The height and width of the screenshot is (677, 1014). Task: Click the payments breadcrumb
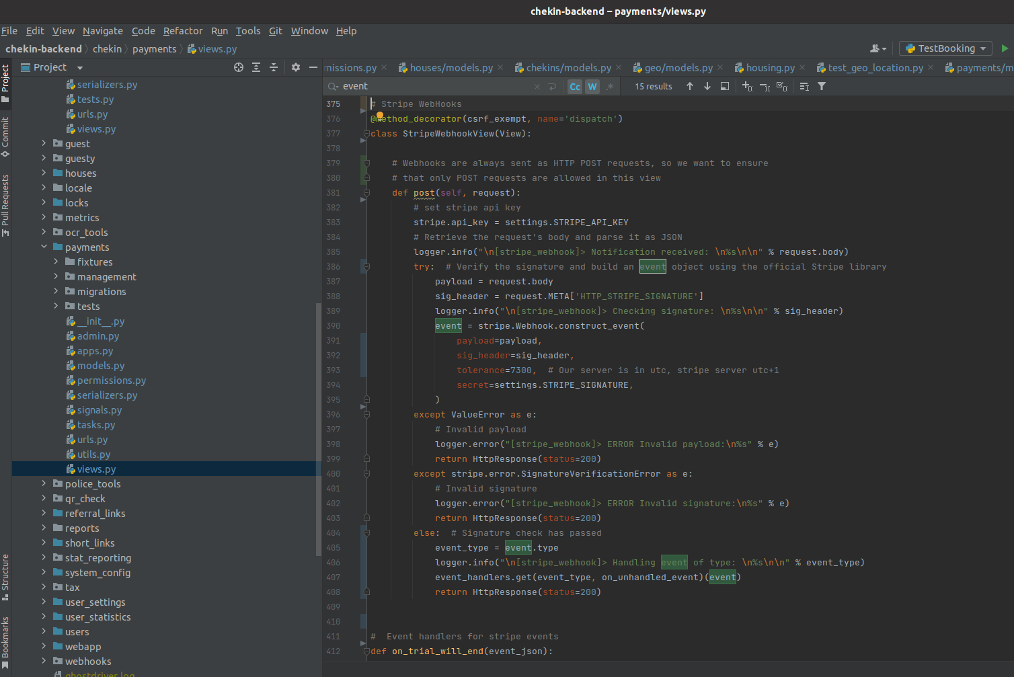[x=154, y=49]
